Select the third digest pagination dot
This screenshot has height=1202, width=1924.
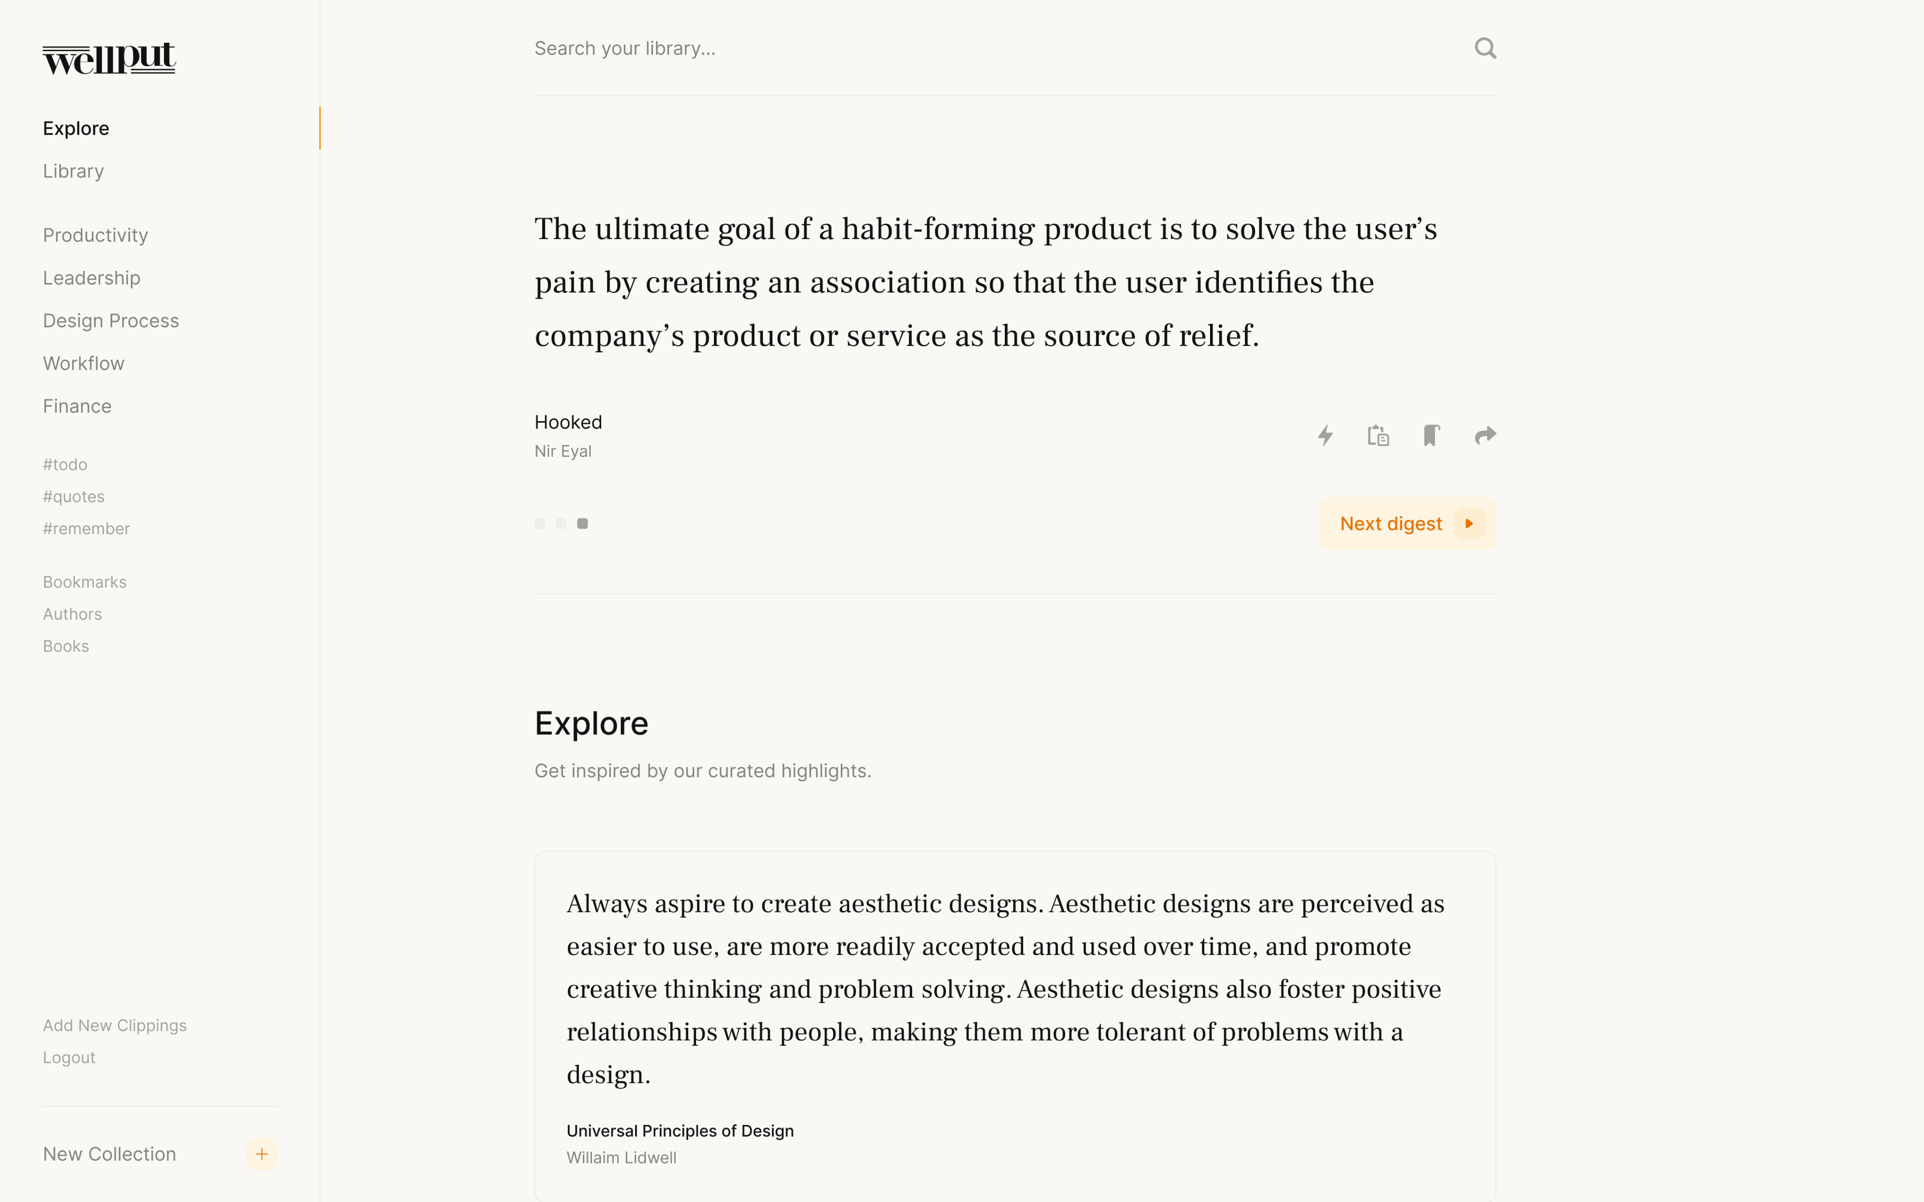tap(583, 524)
